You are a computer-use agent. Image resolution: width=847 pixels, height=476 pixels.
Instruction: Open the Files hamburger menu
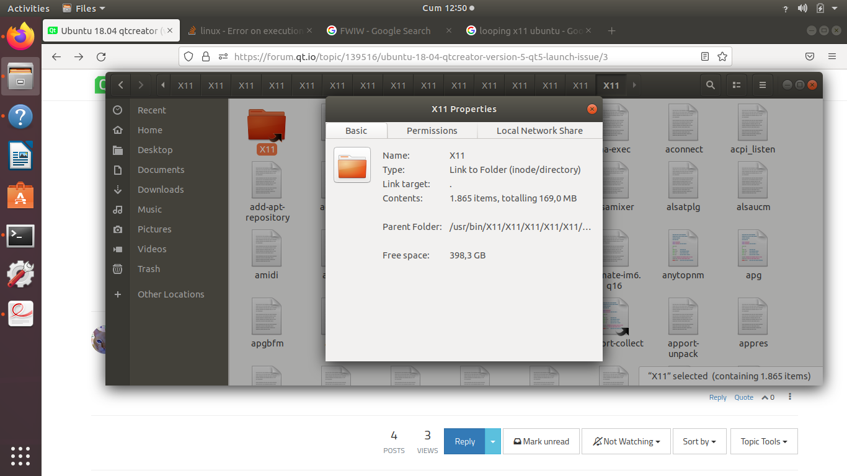763,85
